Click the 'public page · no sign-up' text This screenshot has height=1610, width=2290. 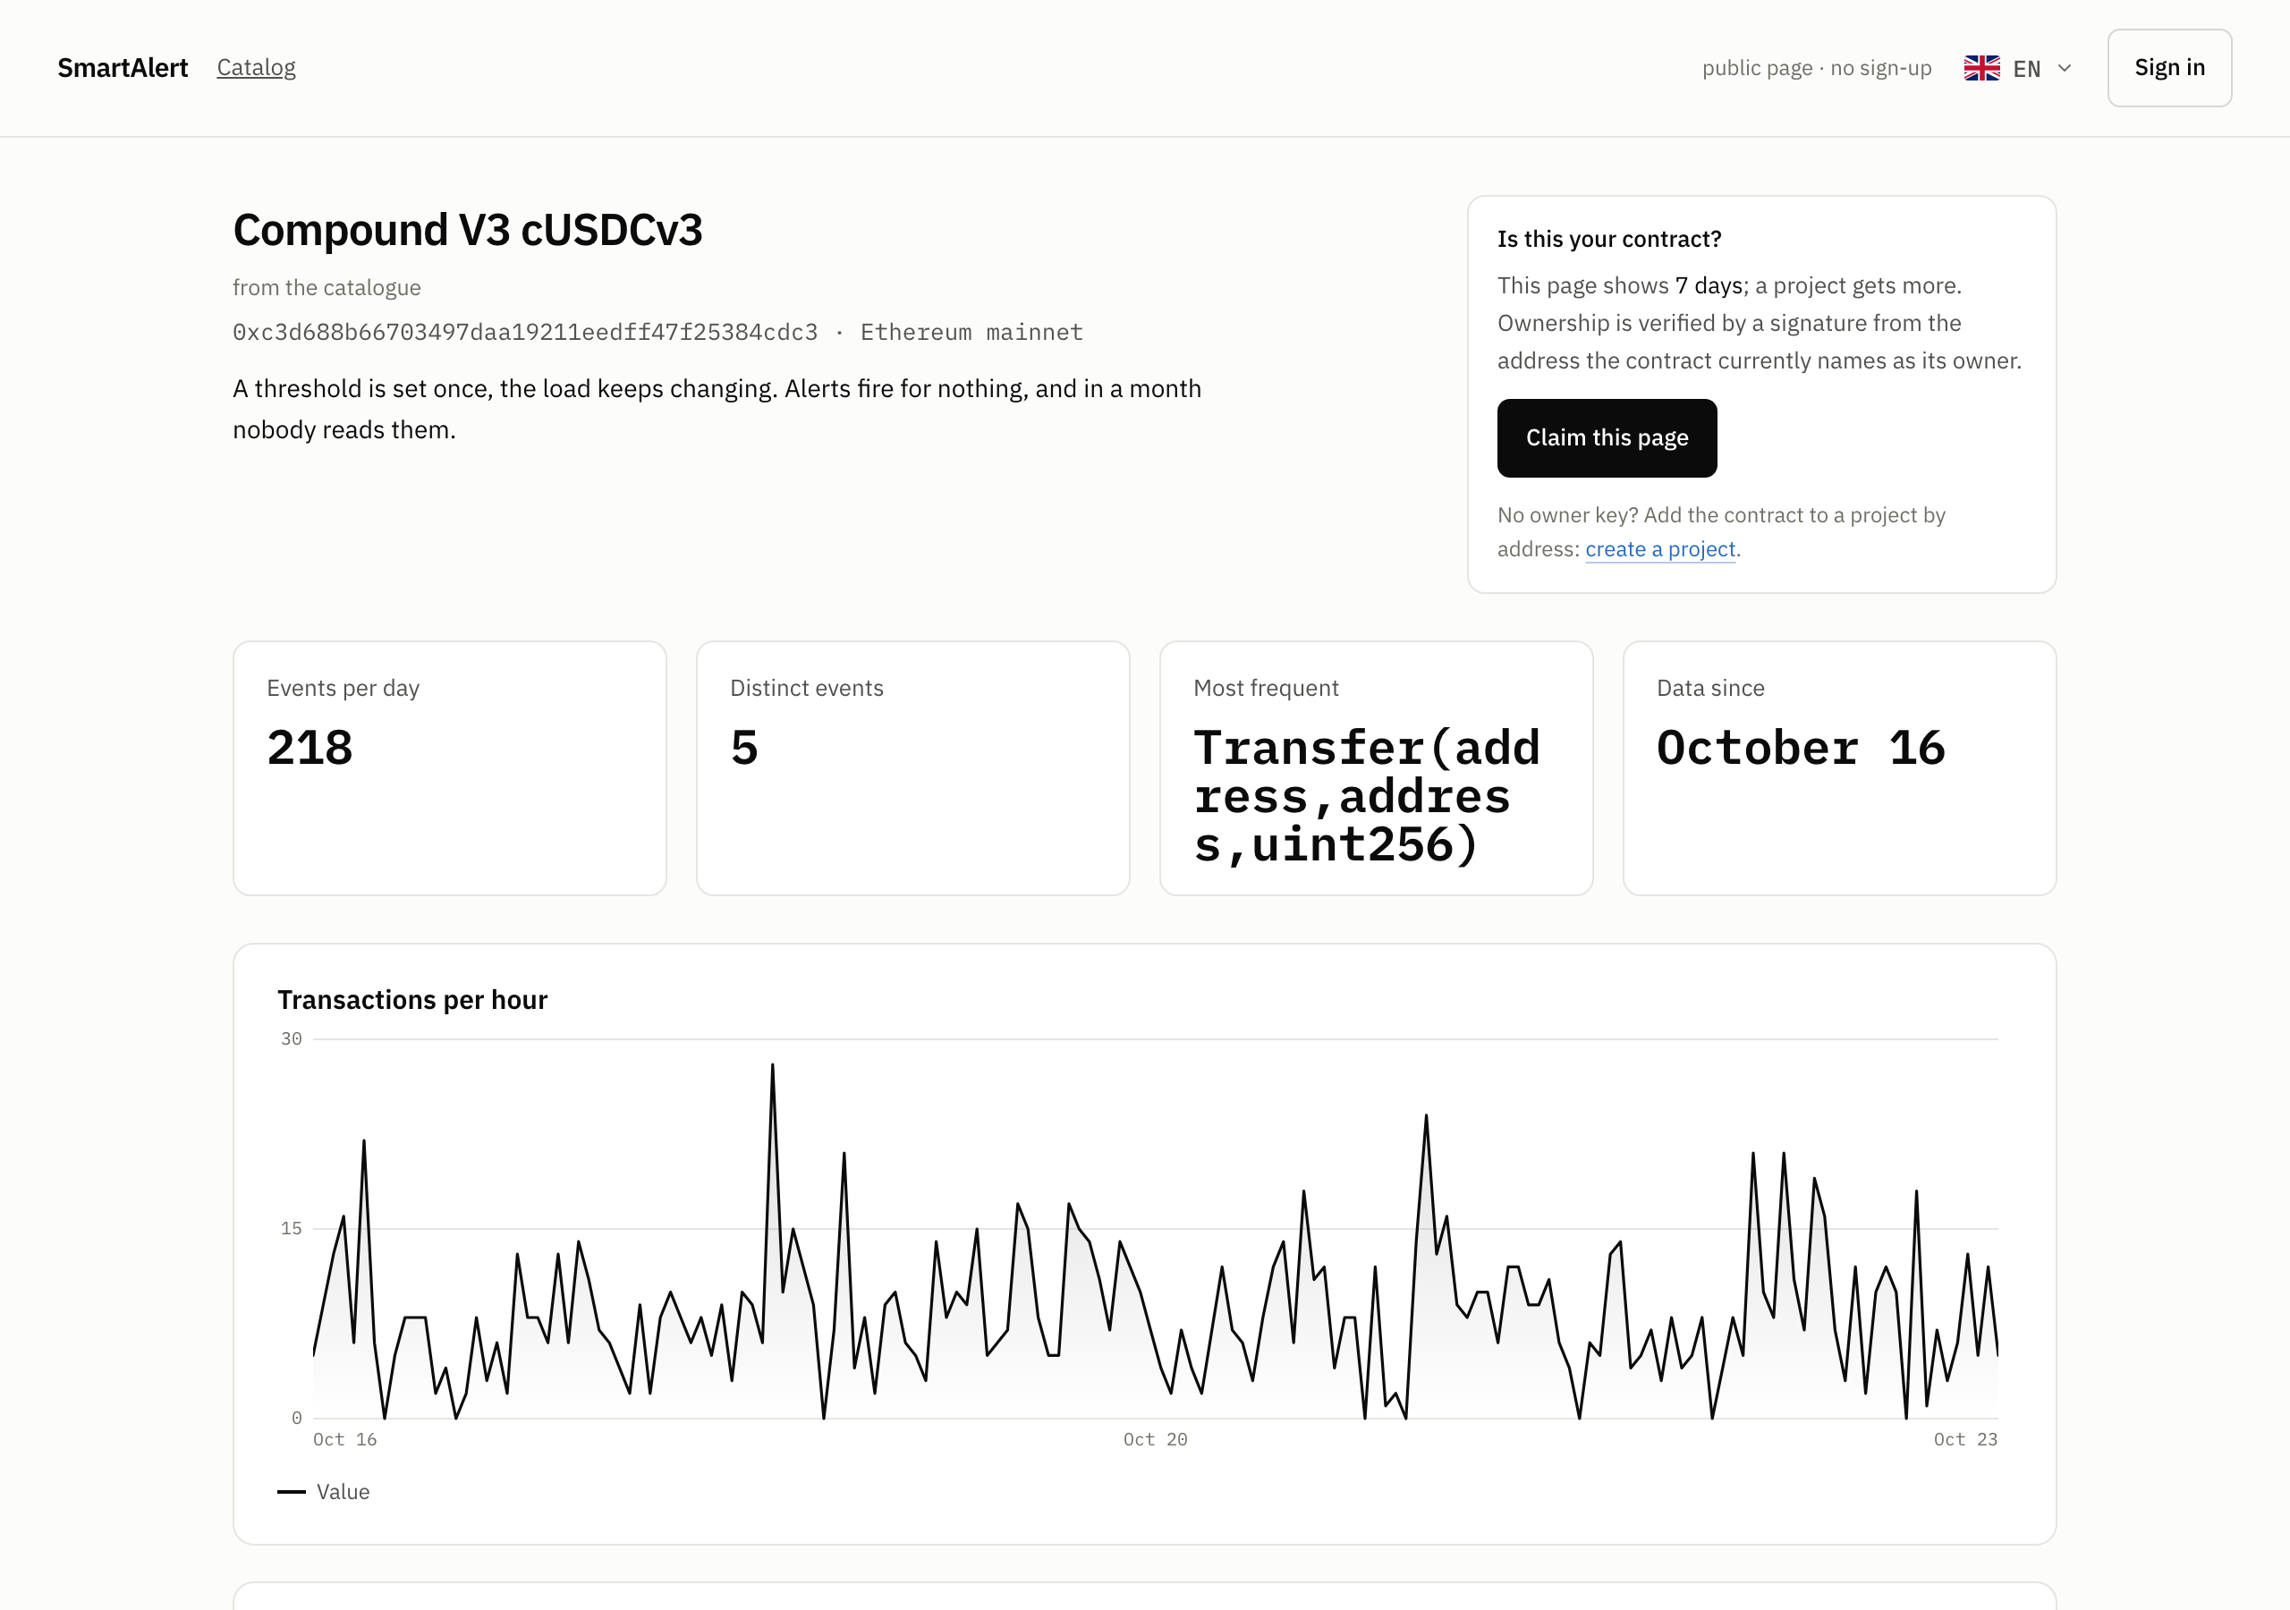[1816, 68]
